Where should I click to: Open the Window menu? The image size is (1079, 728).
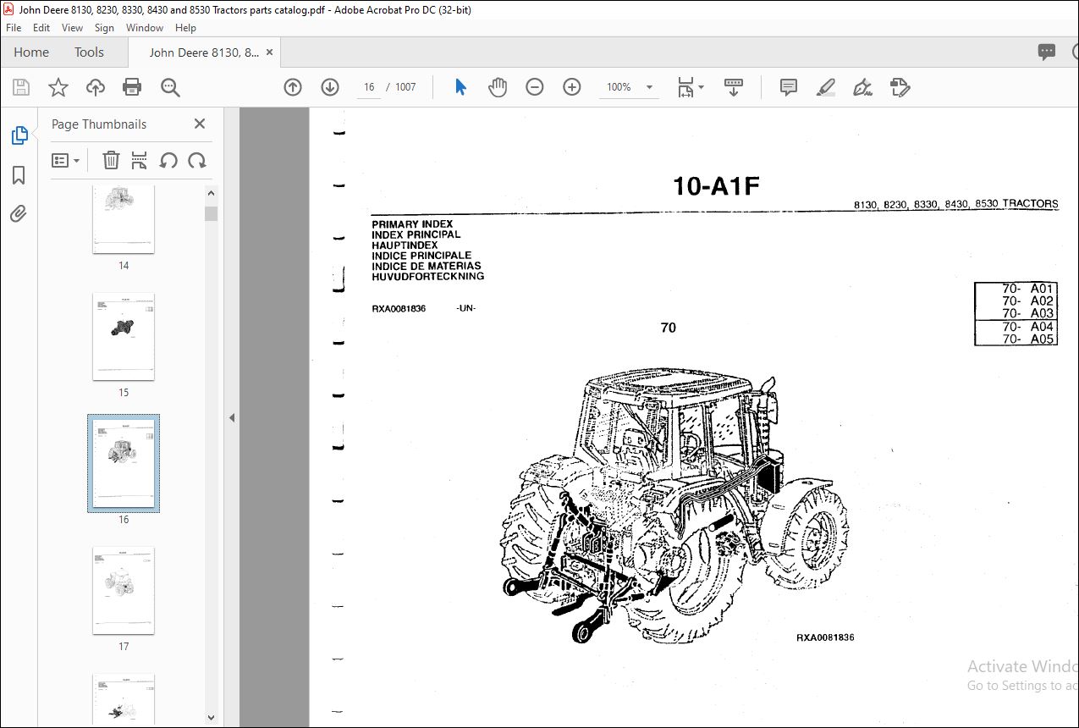[145, 28]
